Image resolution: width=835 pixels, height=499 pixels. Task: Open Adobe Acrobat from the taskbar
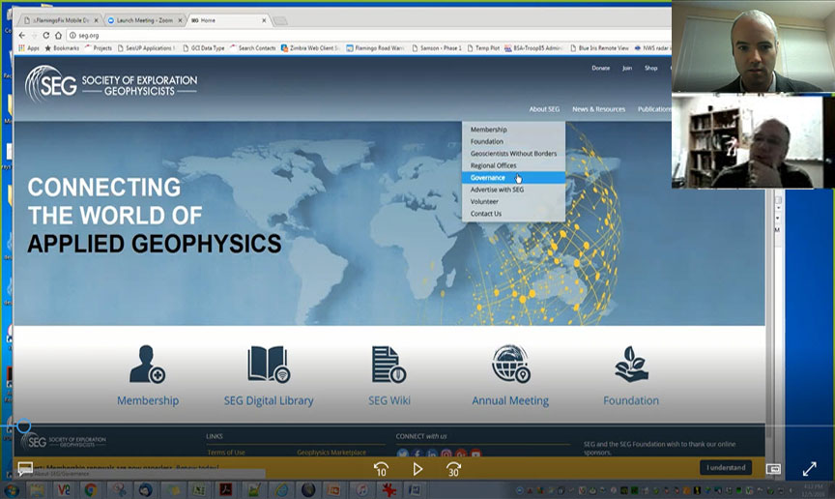coord(226,489)
